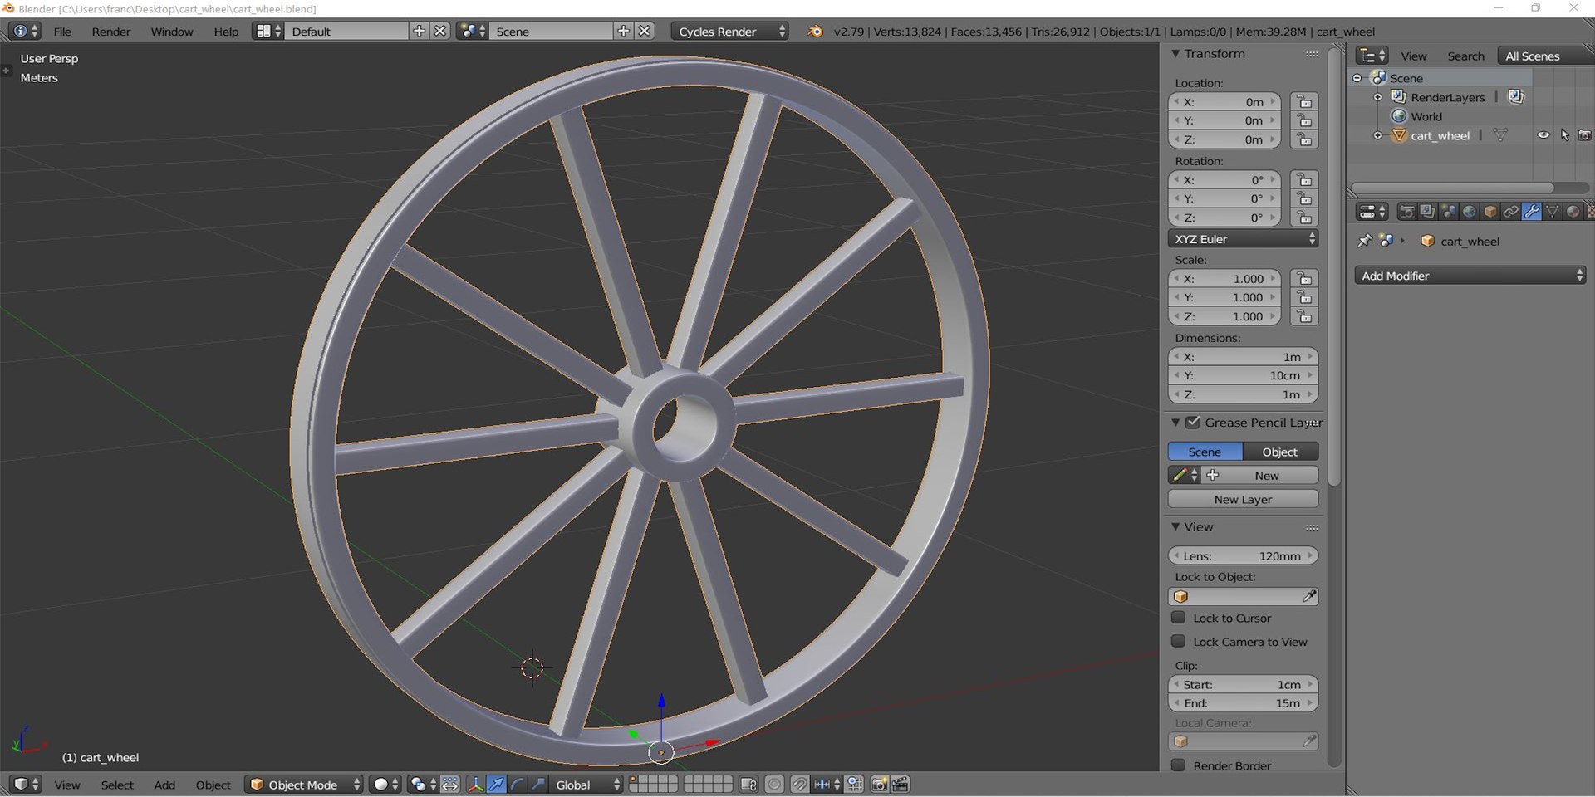Click the OpenGL render animation clapper icon

[x=900, y=785]
